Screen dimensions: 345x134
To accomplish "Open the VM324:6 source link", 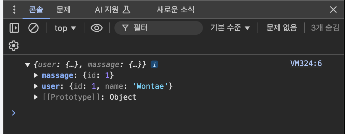I will (306, 64).
